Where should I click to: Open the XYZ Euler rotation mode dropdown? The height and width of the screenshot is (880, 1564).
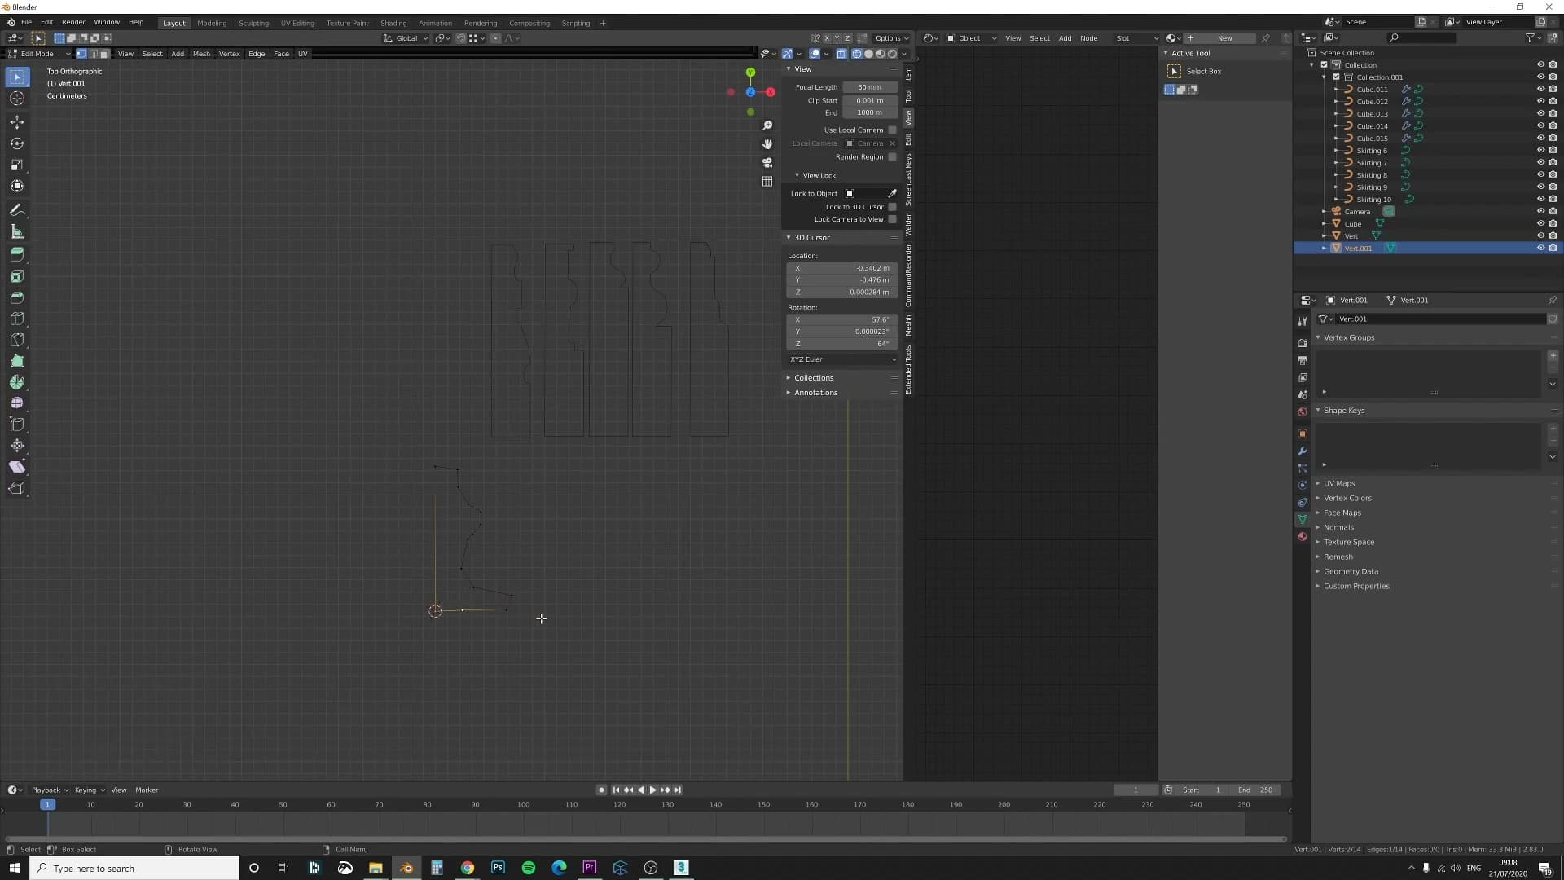coord(842,359)
